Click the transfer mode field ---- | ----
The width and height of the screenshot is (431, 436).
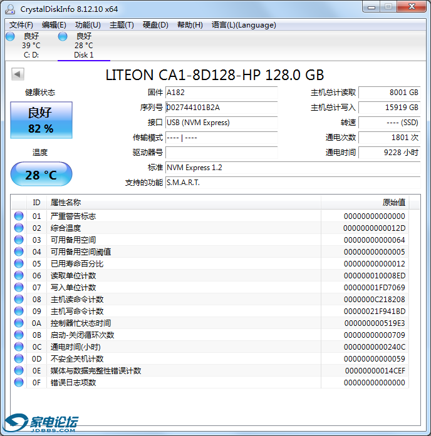(221, 138)
